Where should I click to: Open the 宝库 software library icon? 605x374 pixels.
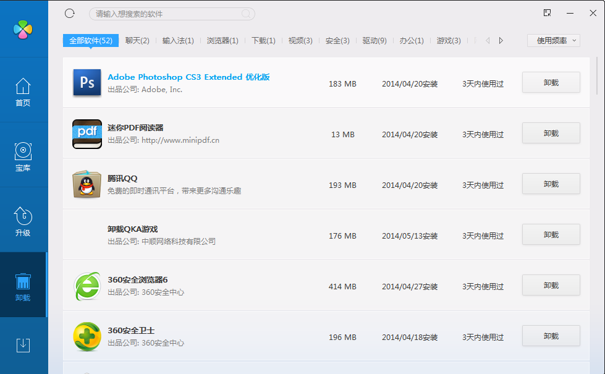(23, 157)
